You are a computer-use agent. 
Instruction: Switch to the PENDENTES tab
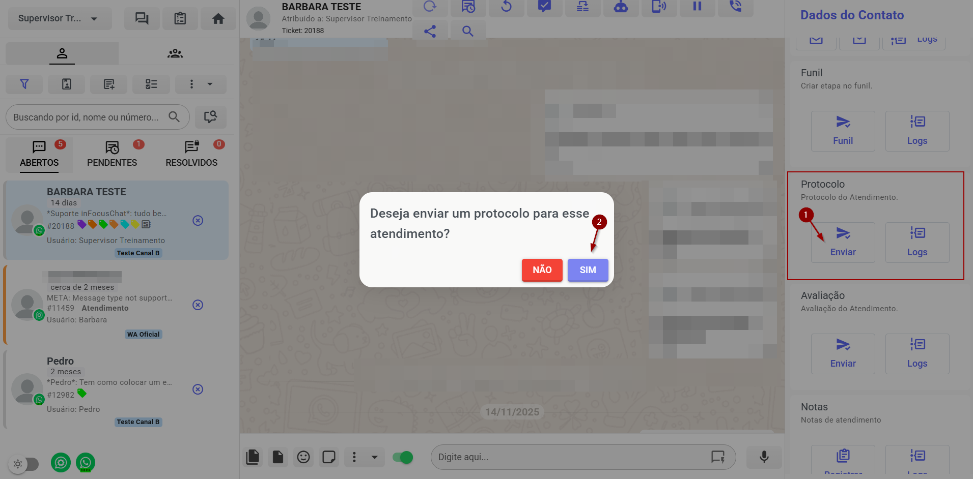click(112, 154)
